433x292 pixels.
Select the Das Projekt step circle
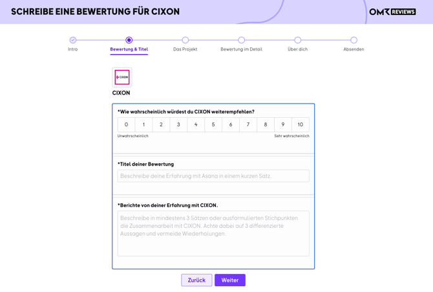[185, 40]
